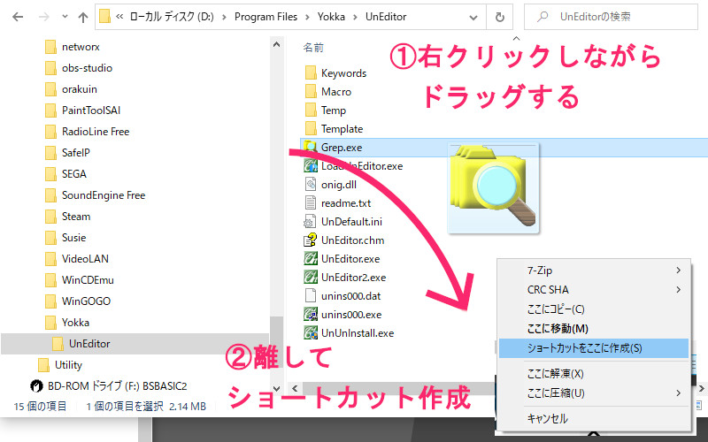Screen dimensions: 708x442
Task: Select the unins000.dat file icon
Action: click(x=311, y=295)
